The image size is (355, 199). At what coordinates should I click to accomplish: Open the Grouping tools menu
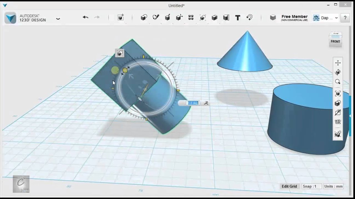click(203, 18)
